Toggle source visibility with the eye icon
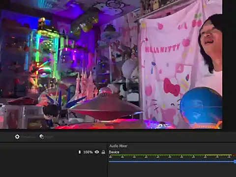This screenshot has width=236, height=177. click(97, 152)
